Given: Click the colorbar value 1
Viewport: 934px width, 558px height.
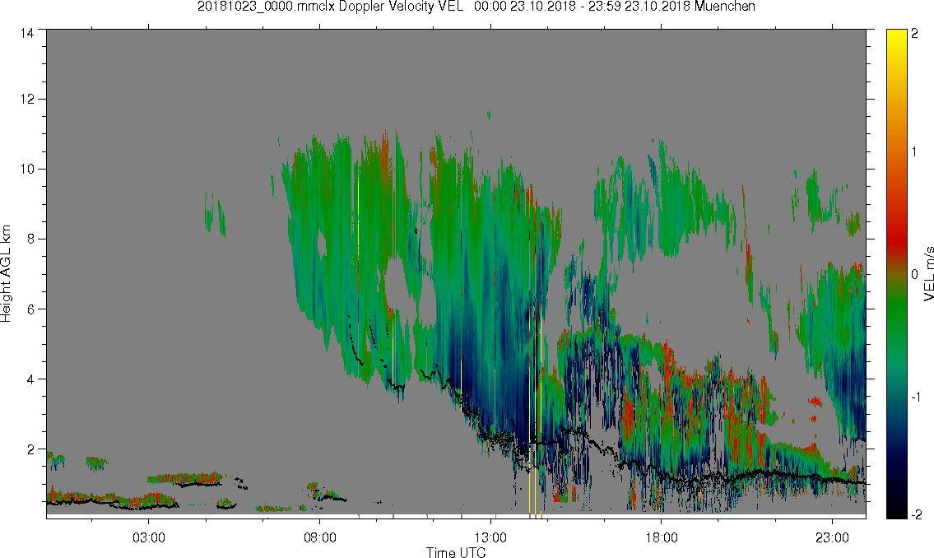Looking at the screenshot, I should point(914,152).
